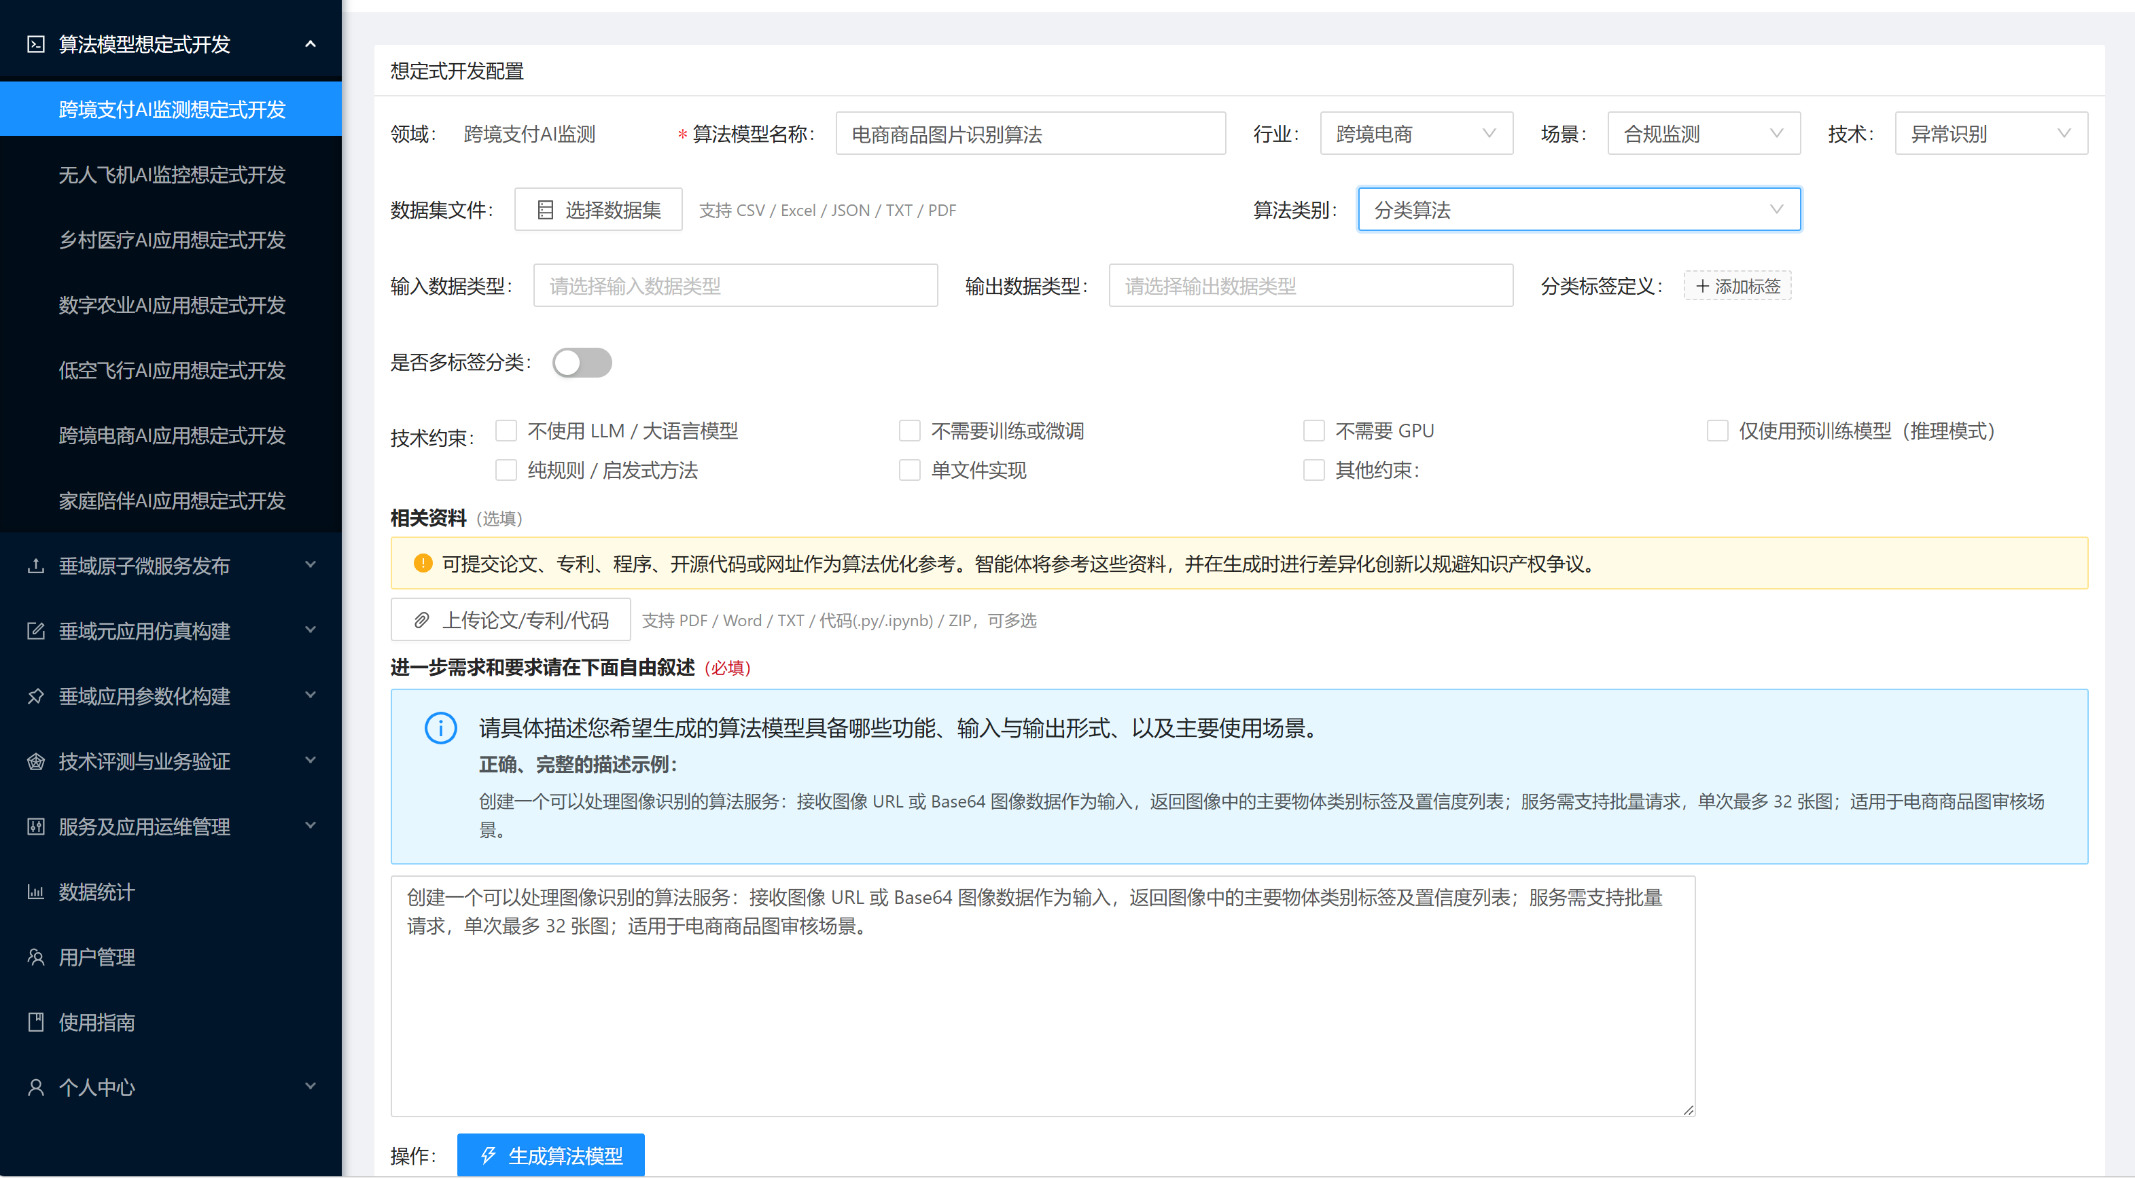Click the edit icon beside 垂域元应用仿真构建
The width and height of the screenshot is (2135, 1179).
[35, 632]
